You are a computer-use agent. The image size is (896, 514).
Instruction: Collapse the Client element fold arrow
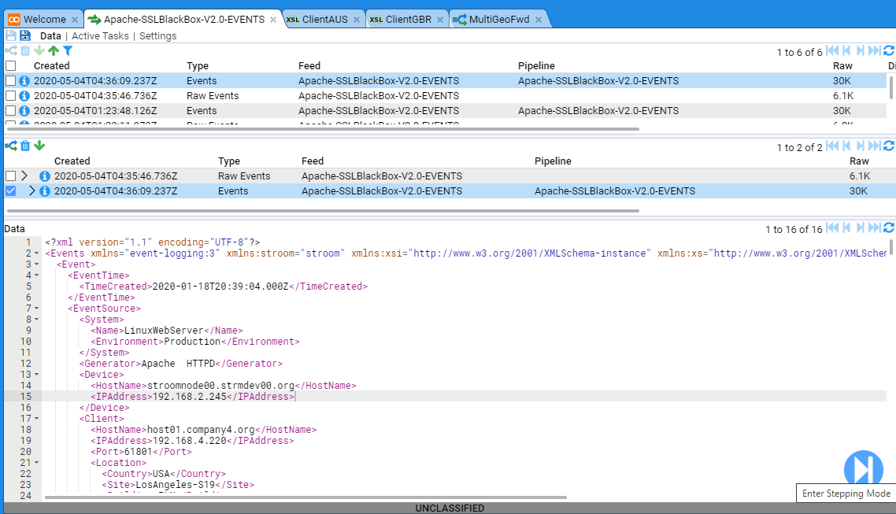37,419
